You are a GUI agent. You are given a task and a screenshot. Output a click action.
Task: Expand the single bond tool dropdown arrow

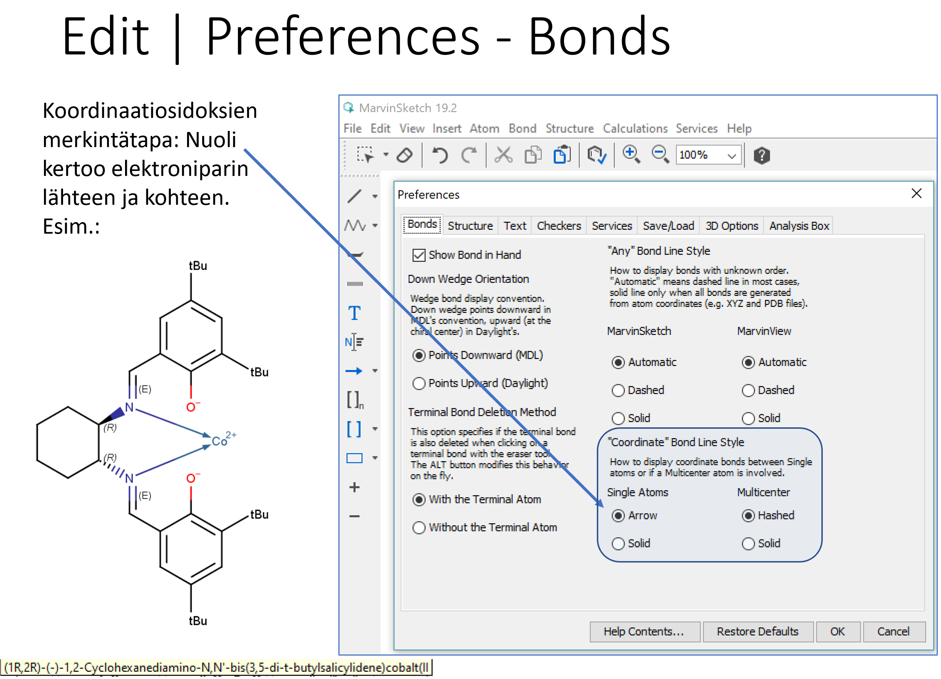375,197
